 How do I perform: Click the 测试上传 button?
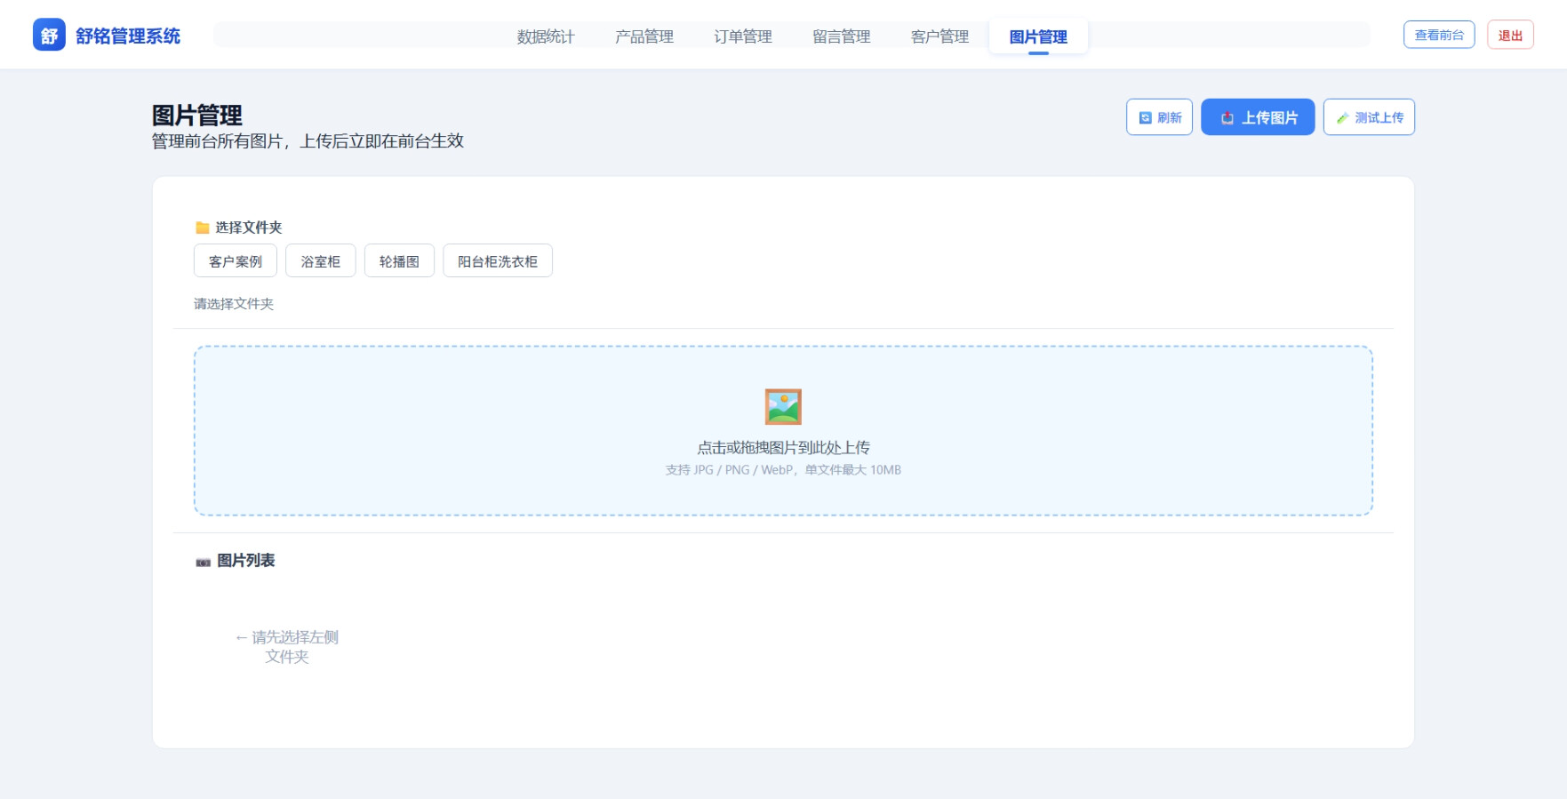(x=1369, y=117)
